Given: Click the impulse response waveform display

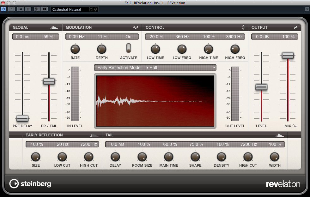Looking at the screenshot, I should click(x=155, y=101).
